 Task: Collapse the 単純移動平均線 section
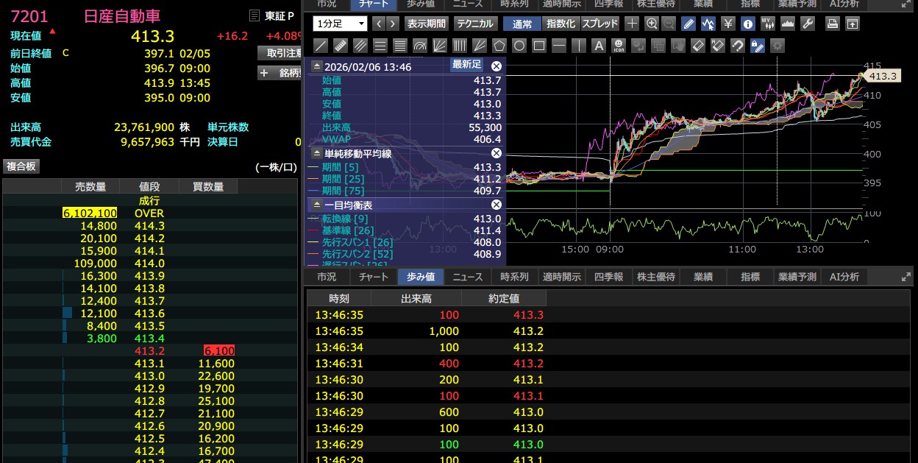coord(317,153)
